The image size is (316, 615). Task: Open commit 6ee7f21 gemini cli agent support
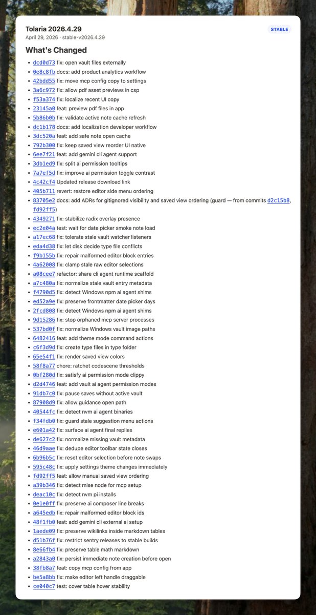[44, 154]
